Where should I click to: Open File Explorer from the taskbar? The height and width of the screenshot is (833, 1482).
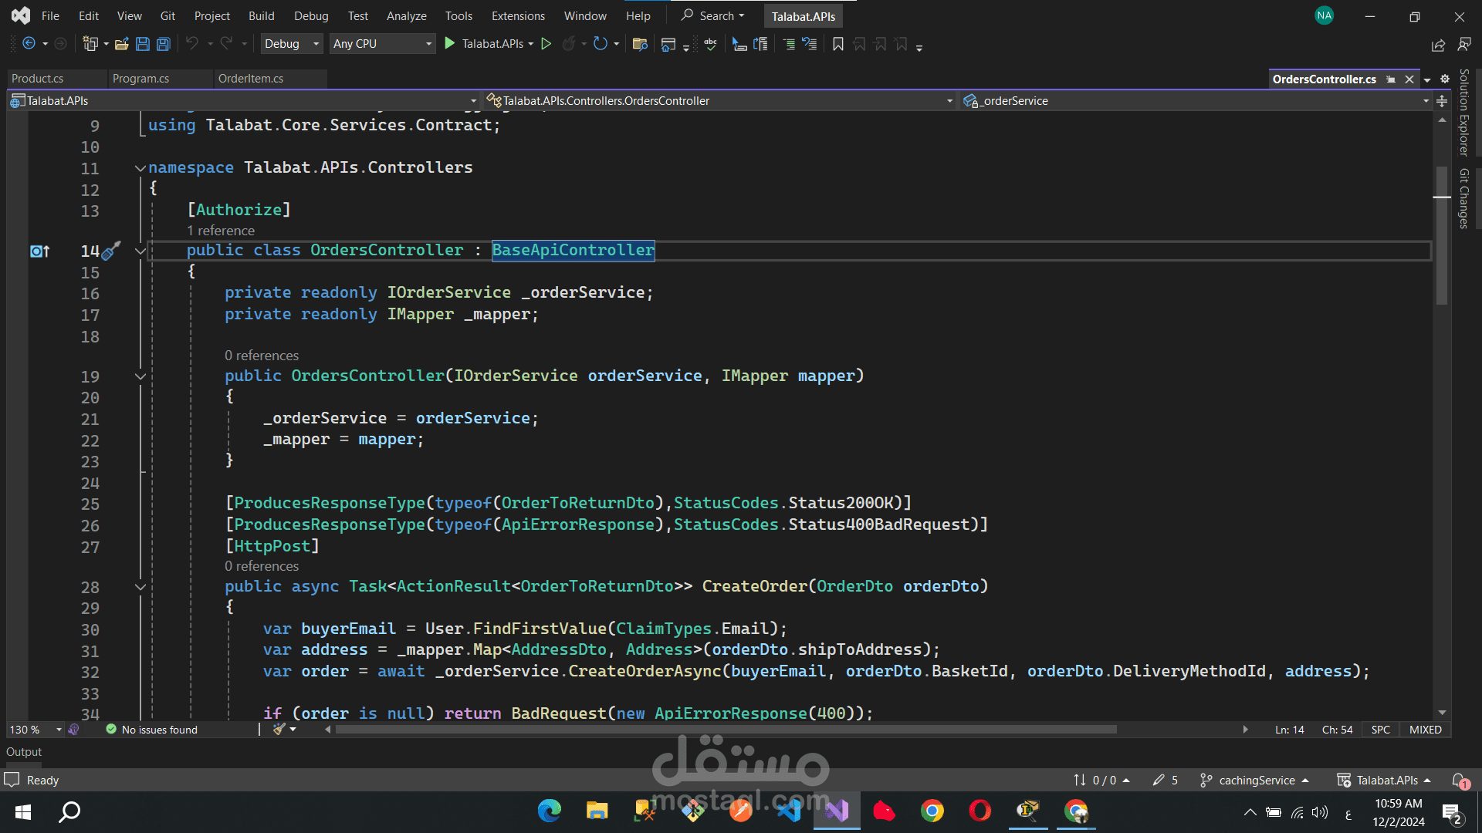click(597, 811)
